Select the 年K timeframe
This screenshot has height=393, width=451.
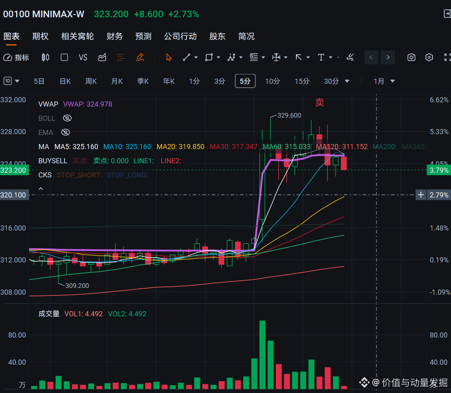click(169, 81)
